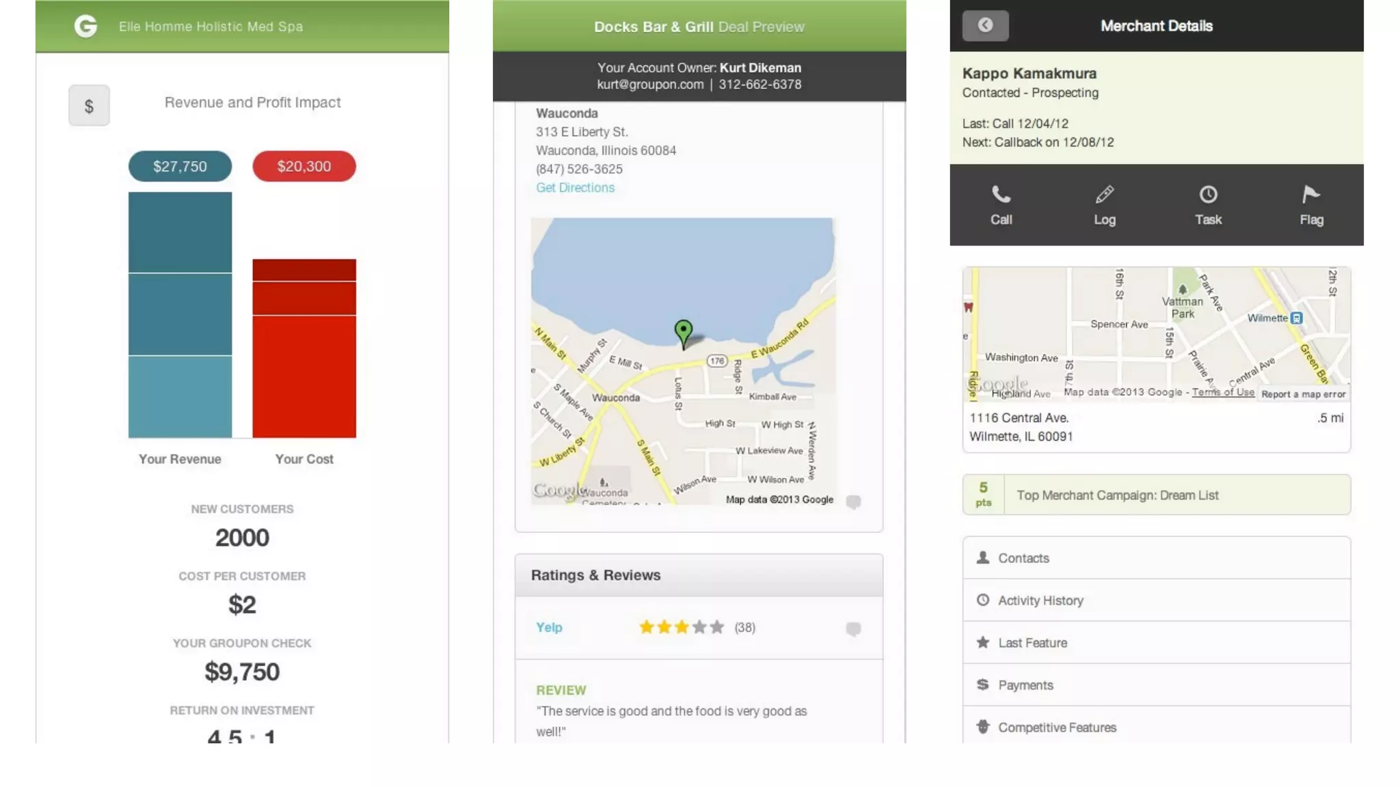Go back using the arrow button
The image size is (1400, 787).
click(985, 26)
